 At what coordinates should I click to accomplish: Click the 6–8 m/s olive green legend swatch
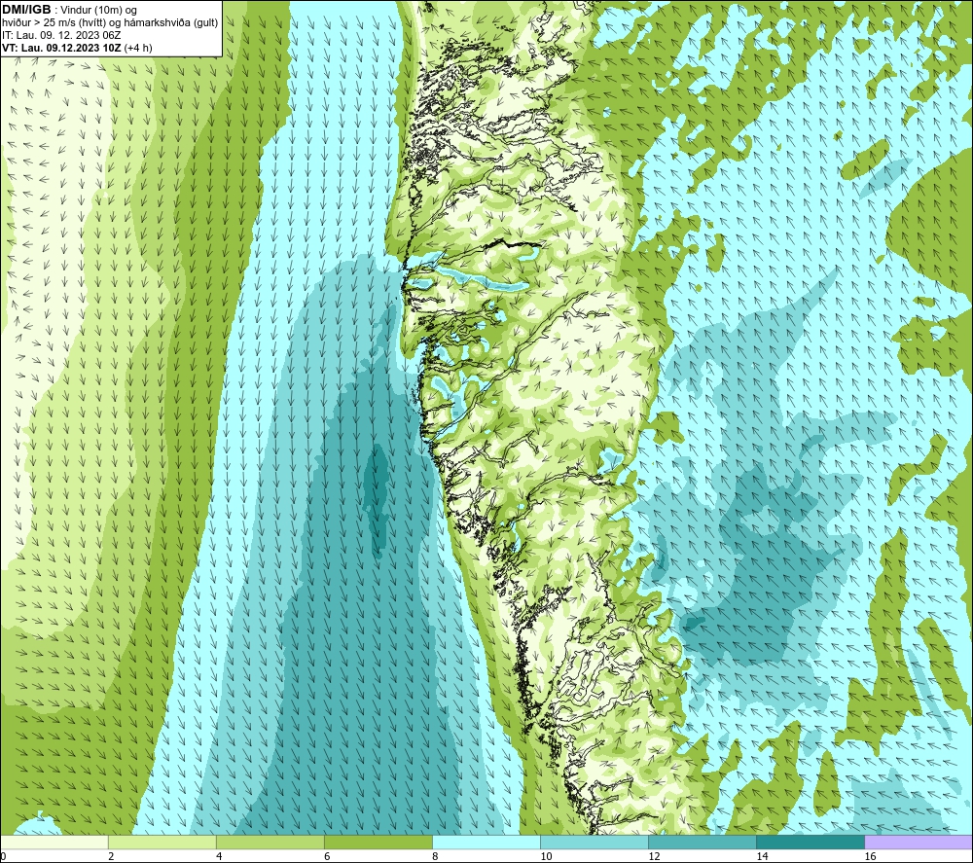(378, 842)
